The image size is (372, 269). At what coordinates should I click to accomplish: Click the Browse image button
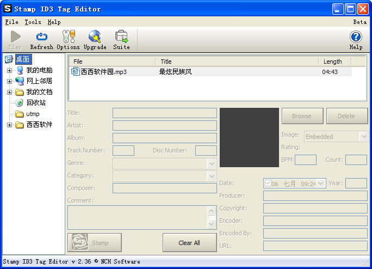point(302,116)
